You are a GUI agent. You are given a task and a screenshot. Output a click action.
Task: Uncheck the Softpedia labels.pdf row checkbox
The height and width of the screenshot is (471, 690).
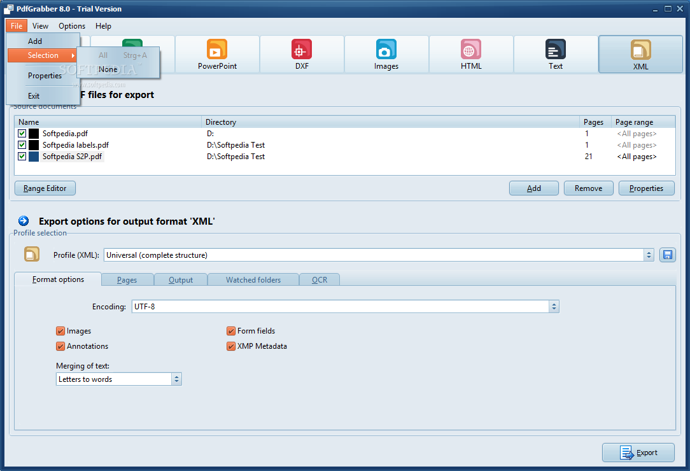[22, 145]
